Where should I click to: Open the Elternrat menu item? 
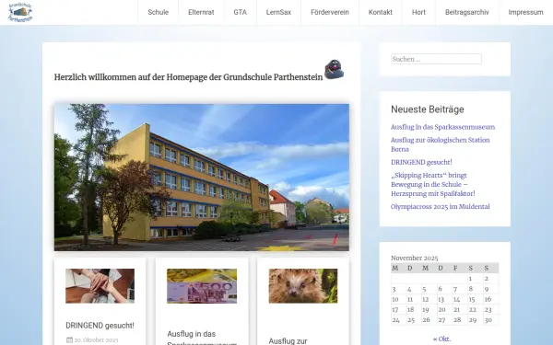point(201,12)
